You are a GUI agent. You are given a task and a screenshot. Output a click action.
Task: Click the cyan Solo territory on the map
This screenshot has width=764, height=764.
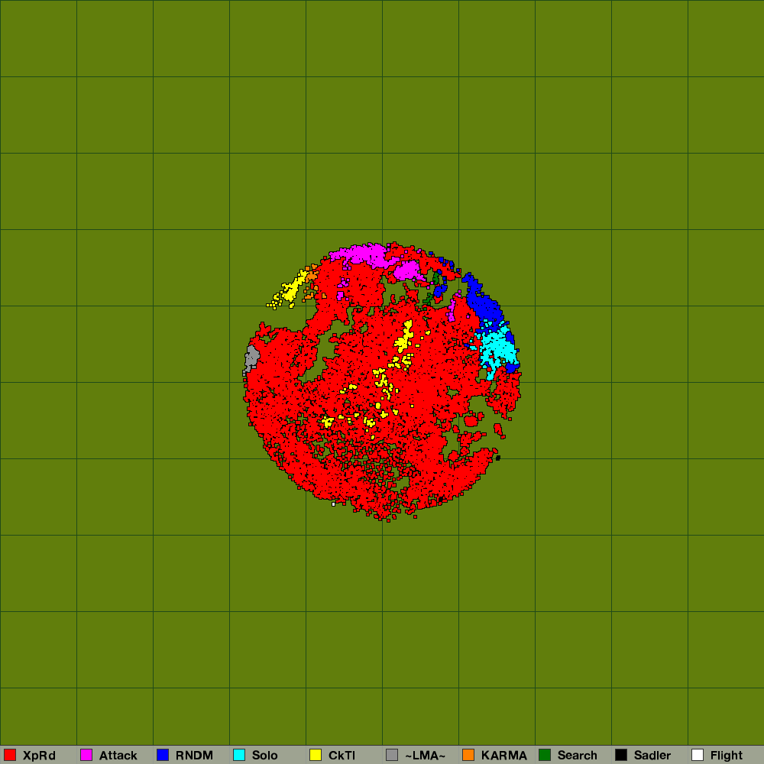499,349
